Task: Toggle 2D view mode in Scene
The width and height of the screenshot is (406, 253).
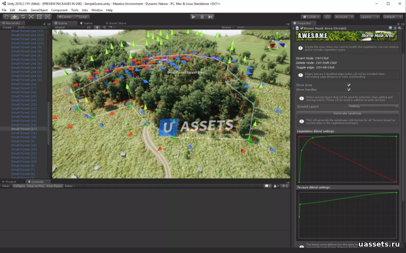Action: [89, 27]
